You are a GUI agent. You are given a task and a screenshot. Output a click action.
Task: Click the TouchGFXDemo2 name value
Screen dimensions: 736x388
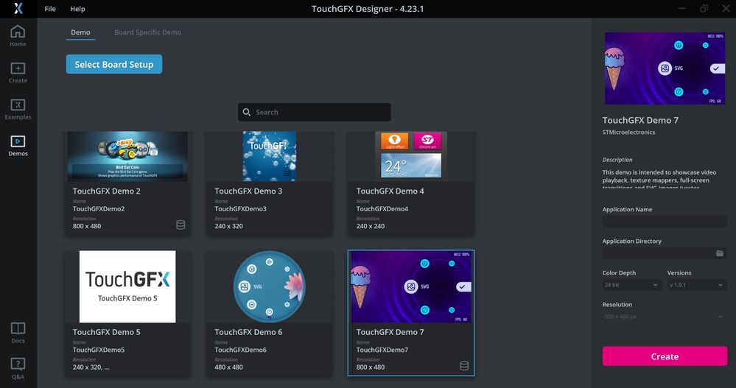coord(99,209)
